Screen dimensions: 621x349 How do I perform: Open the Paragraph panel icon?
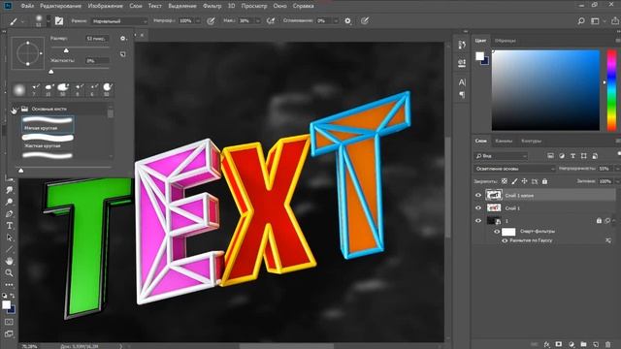pos(462,95)
